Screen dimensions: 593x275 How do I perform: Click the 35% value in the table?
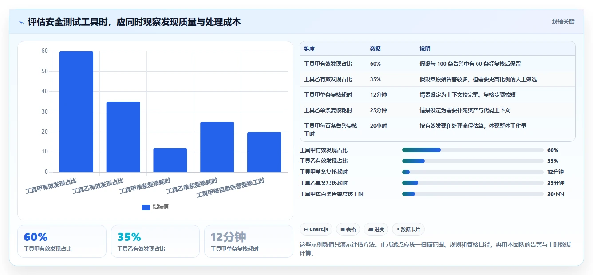(375, 79)
